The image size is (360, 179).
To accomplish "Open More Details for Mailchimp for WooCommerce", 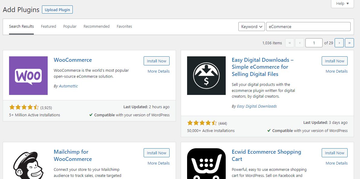I will [x=158, y=163].
